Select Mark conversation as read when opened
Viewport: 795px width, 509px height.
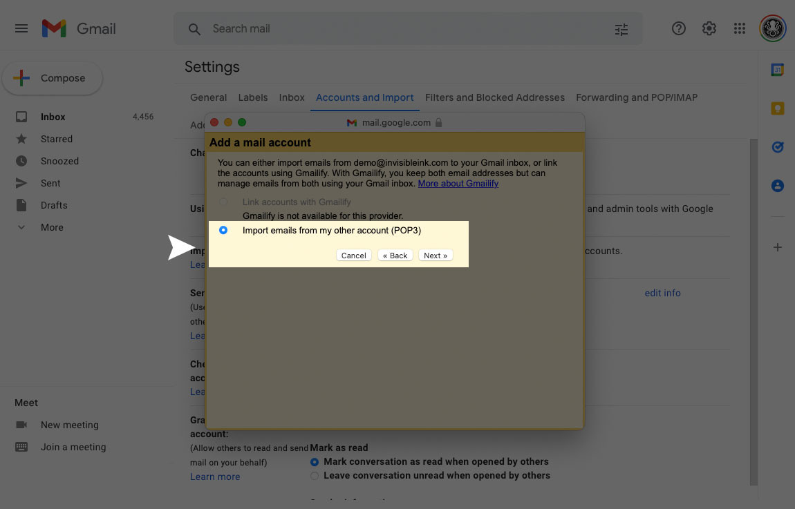point(315,462)
